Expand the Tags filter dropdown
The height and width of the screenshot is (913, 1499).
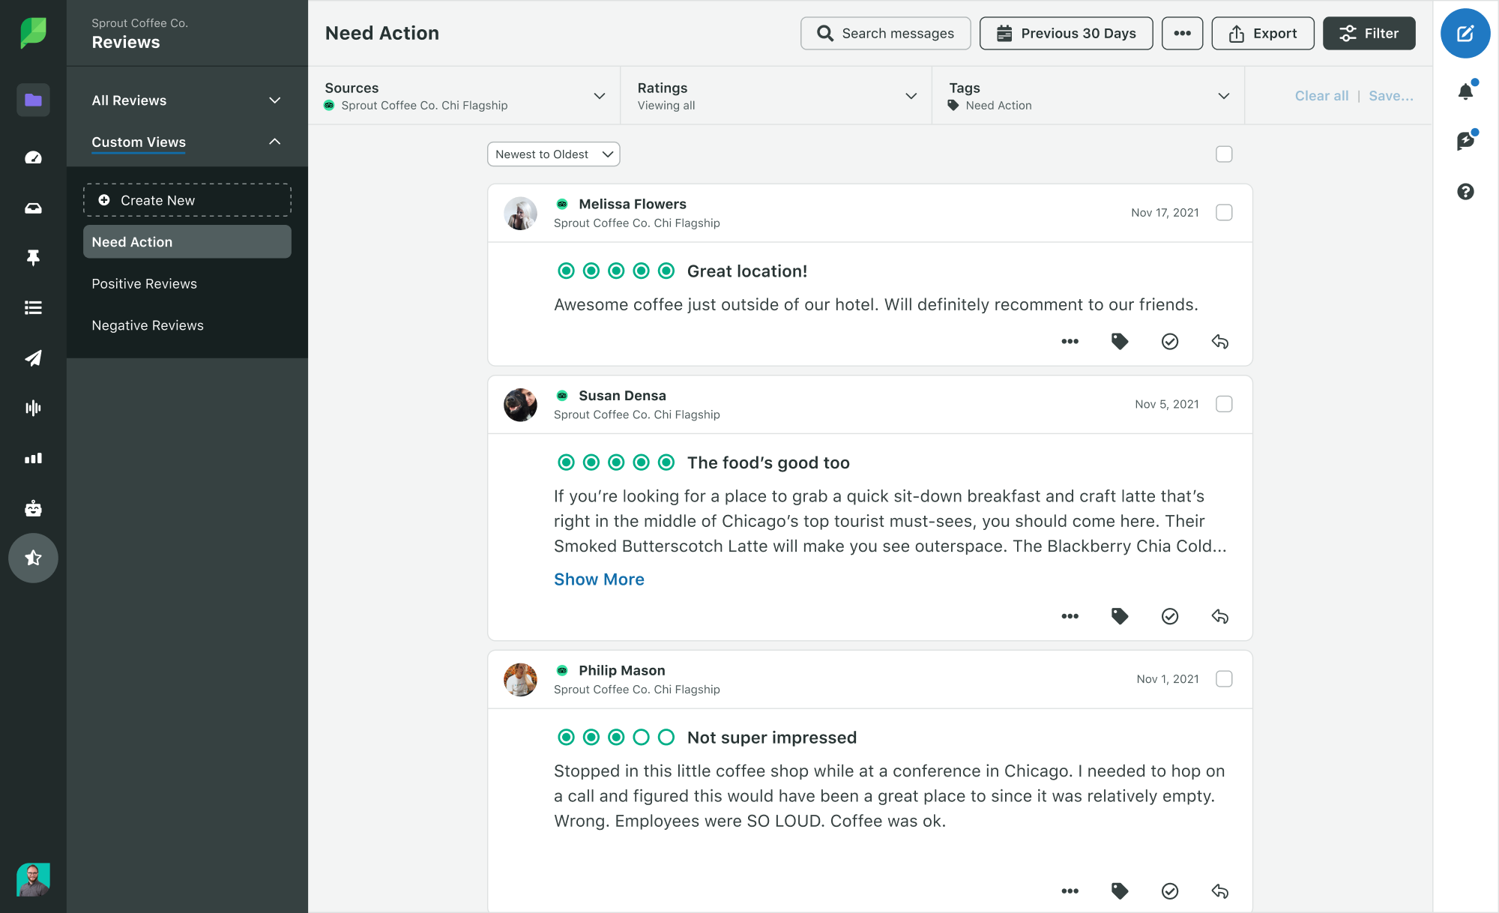pyautogui.click(x=1224, y=97)
